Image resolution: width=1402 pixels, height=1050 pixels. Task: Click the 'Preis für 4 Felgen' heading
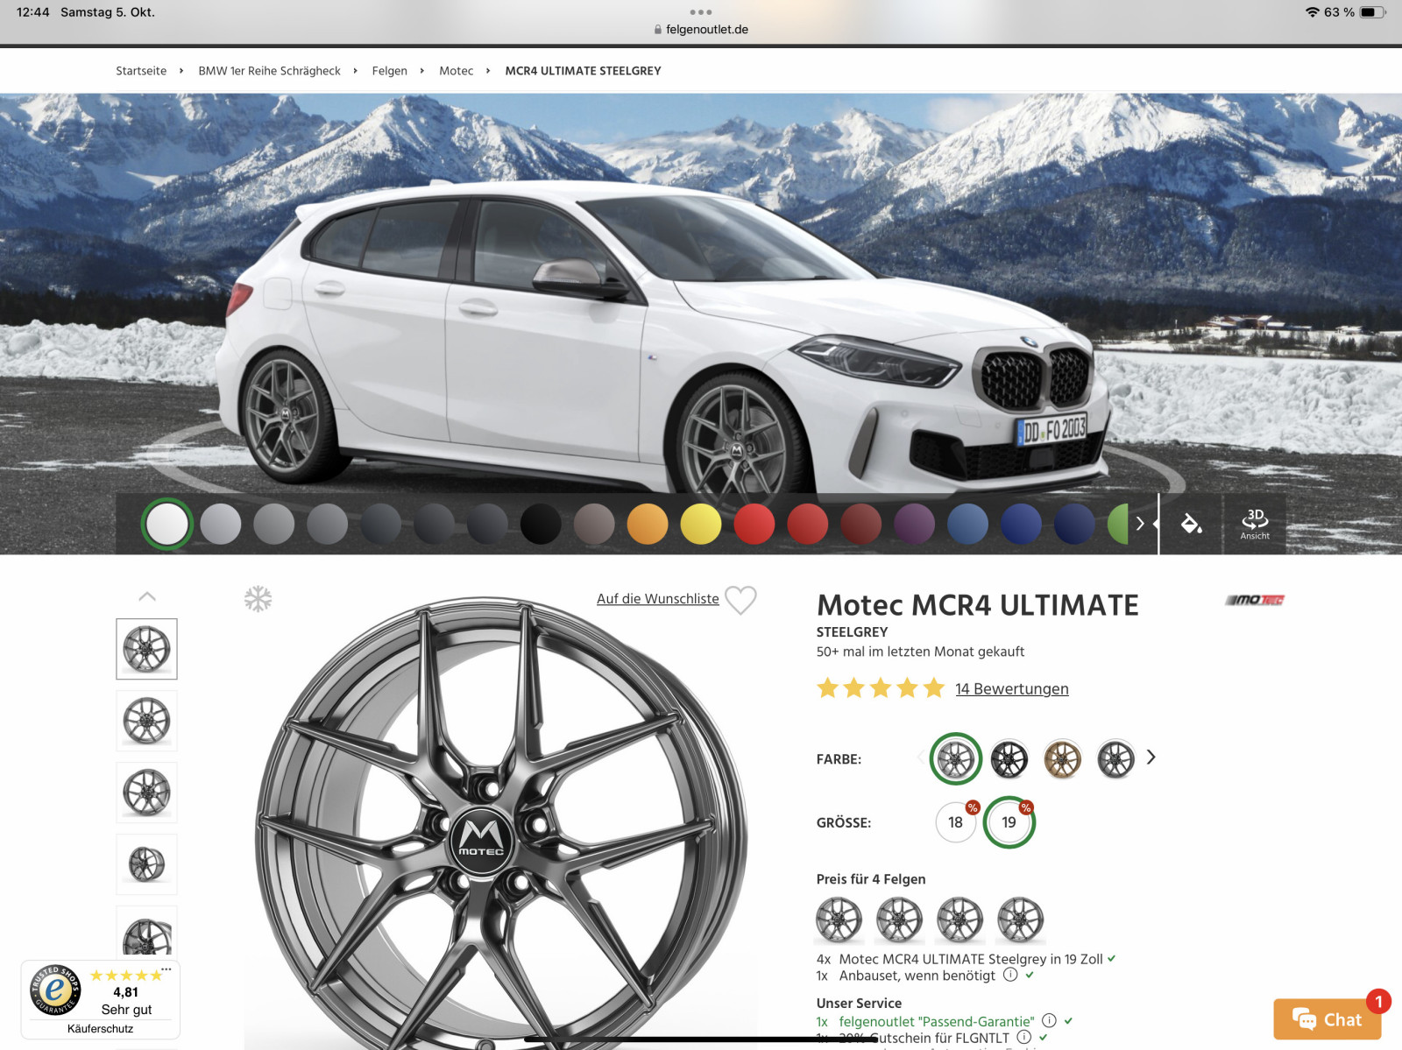[x=871, y=879]
